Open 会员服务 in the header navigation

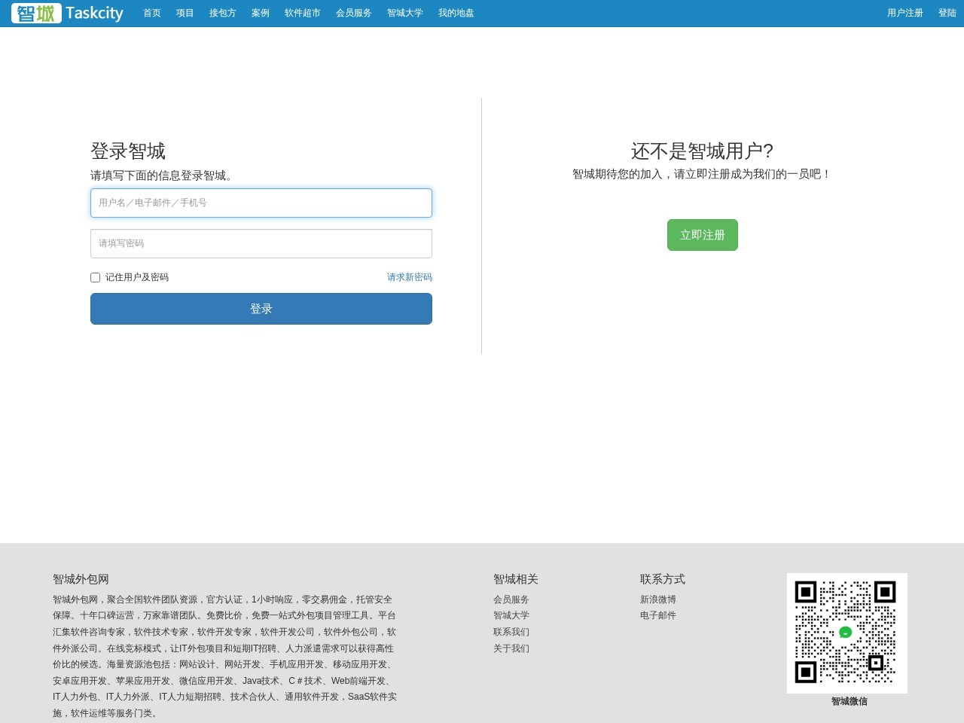pyautogui.click(x=354, y=13)
